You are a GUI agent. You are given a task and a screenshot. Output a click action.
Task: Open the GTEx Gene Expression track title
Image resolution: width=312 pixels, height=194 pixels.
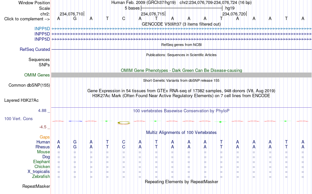tap(181, 91)
